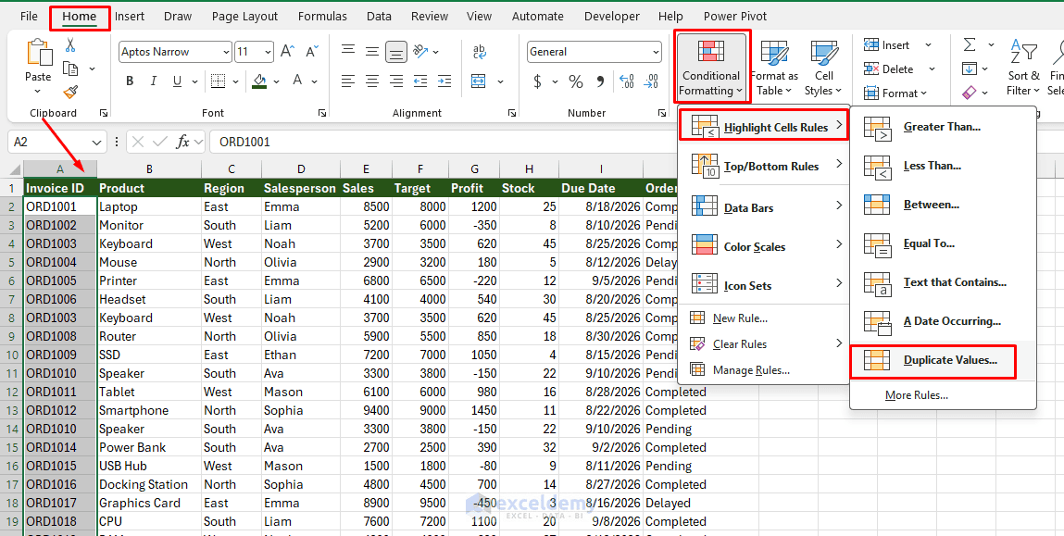Screen dimensions: 1064x536
Task: Open Font dialog launcher
Action: pos(321,113)
